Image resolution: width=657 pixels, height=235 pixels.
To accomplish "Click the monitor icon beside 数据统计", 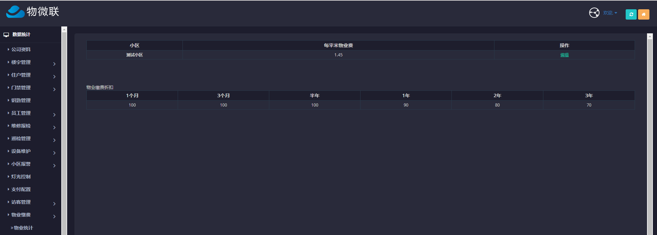I will (x=6, y=35).
